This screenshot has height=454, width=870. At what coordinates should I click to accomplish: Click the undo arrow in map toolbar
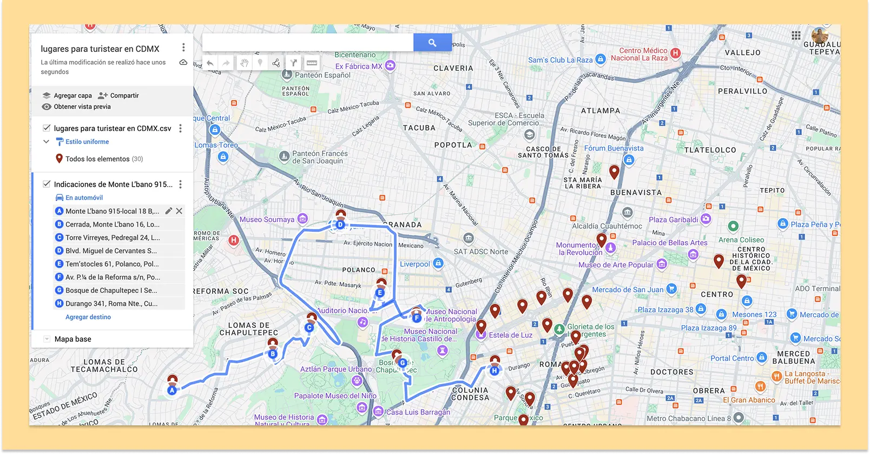210,63
